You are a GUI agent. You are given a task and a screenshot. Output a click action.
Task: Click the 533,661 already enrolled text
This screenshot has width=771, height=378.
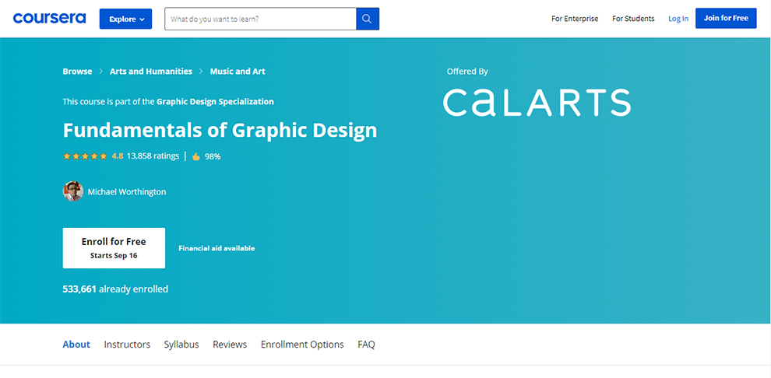point(115,289)
